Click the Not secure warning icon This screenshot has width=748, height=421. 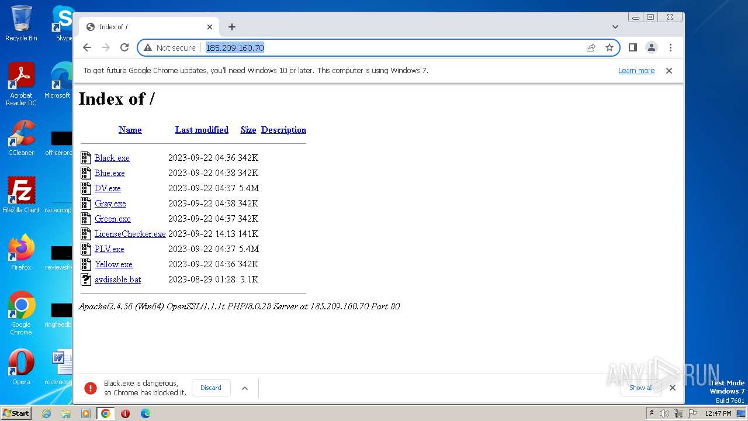148,48
